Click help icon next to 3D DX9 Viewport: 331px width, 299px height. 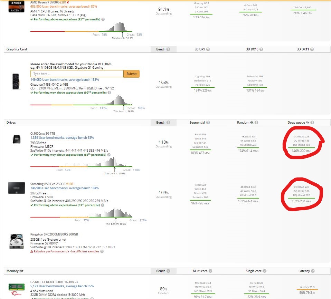208,49
